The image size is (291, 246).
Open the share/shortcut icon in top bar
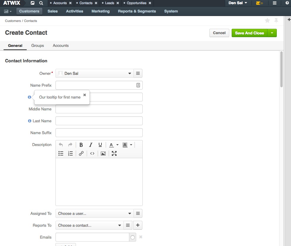(32, 3)
